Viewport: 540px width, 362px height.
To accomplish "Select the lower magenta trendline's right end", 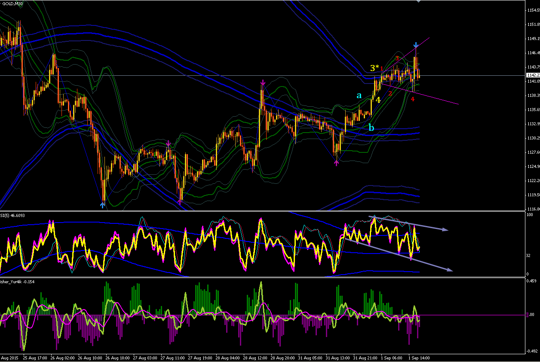I will pyautogui.click(x=458, y=104).
